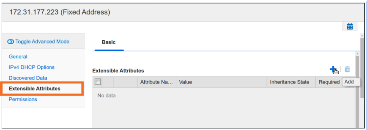Open the calendar schedule icon
The width and height of the screenshot is (367, 130).
coord(350,27)
